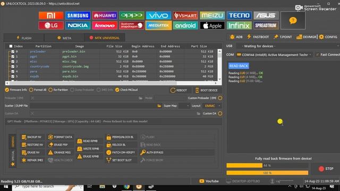Open the Fastboot tool
This screenshot has height=191, width=340.
(x=258, y=37)
